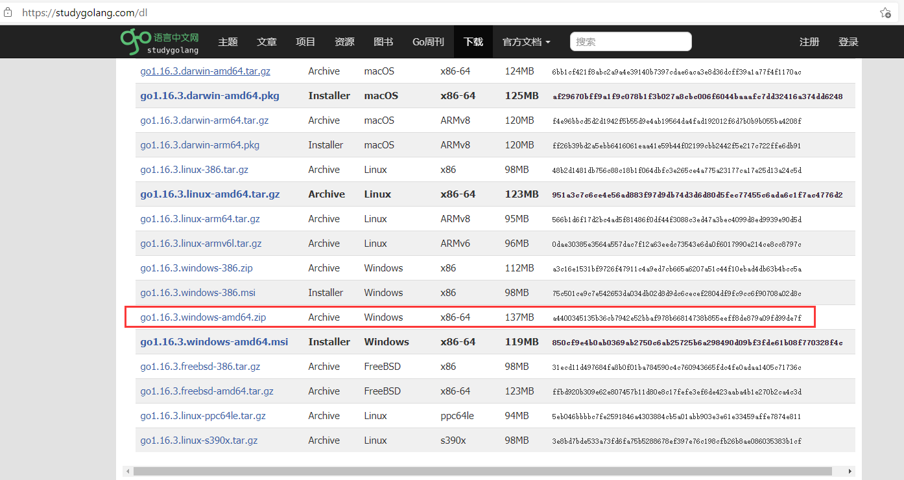
Task: Download go1.16.3.windows-amd64.zip archive
Action: point(202,317)
